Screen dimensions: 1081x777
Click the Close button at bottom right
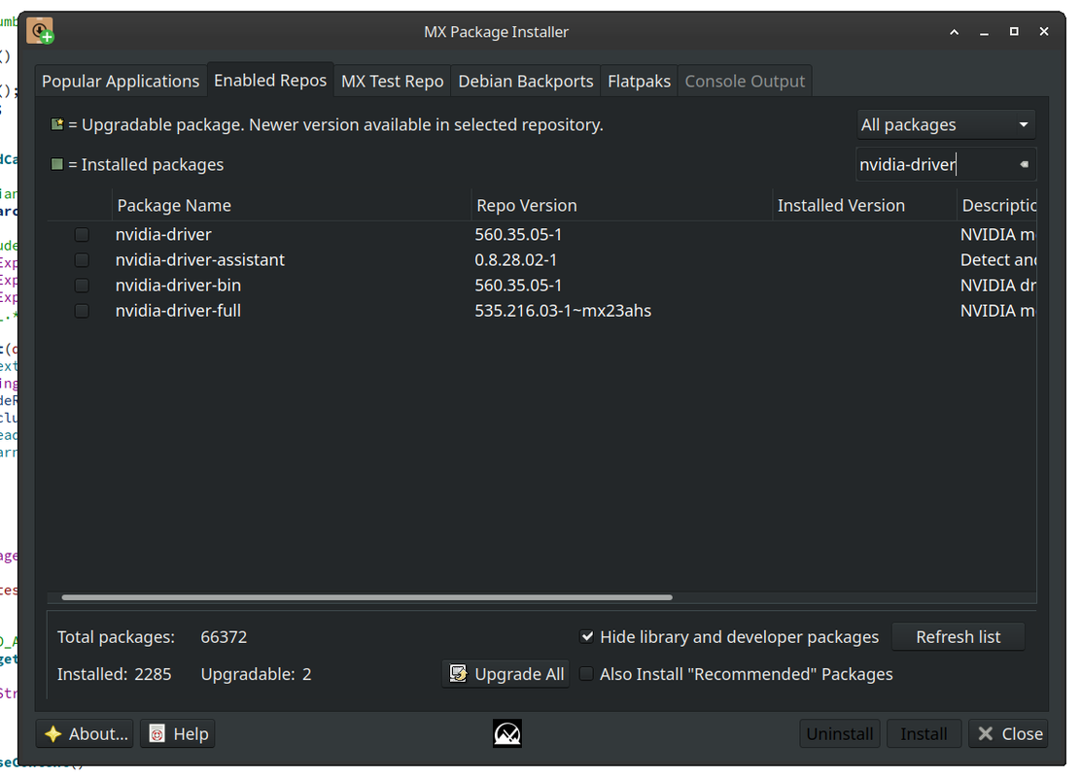(x=1009, y=733)
